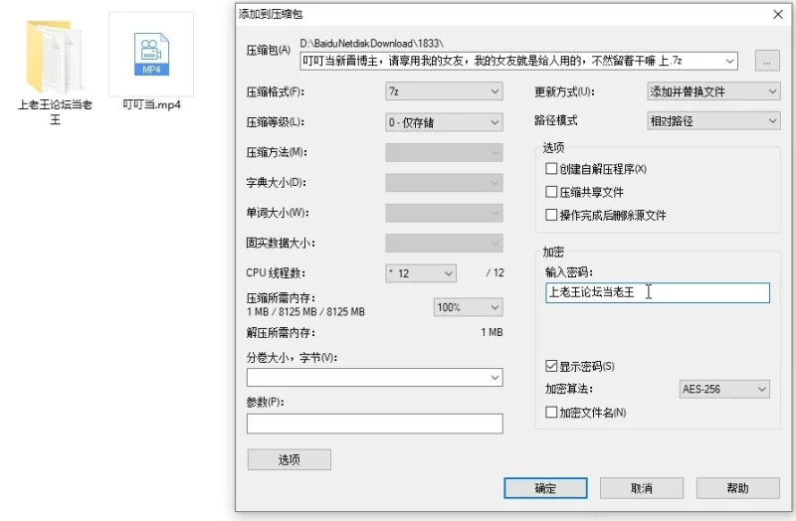Enable 操作完成后删除源文件 checkbox
Image resolution: width=796 pixels, height=521 pixels.
(551, 215)
